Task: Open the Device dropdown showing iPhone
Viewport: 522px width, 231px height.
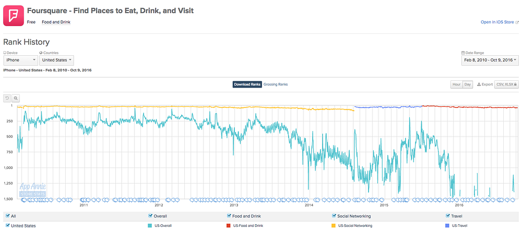Action: (21, 60)
